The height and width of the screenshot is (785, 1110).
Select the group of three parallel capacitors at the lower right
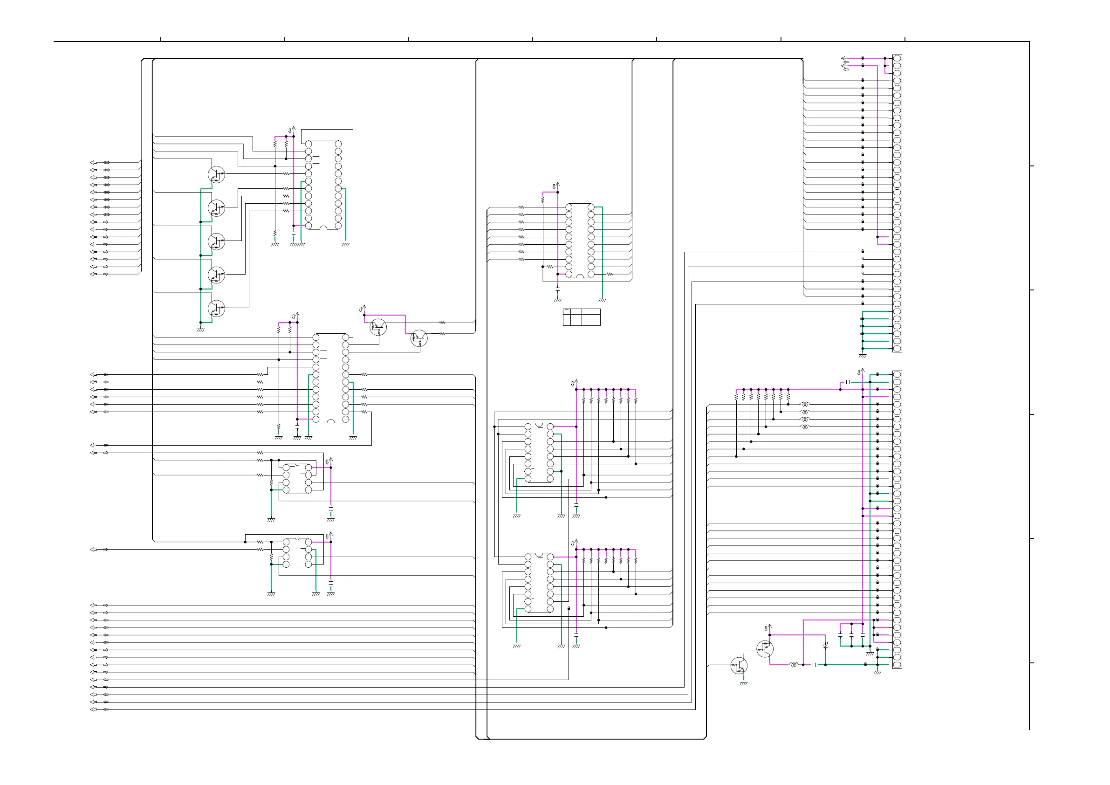(x=851, y=635)
